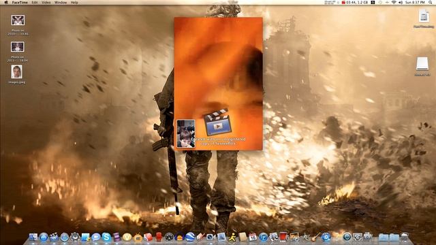Open the Edit menu
This screenshot has width=436, height=245.
click(35, 2)
